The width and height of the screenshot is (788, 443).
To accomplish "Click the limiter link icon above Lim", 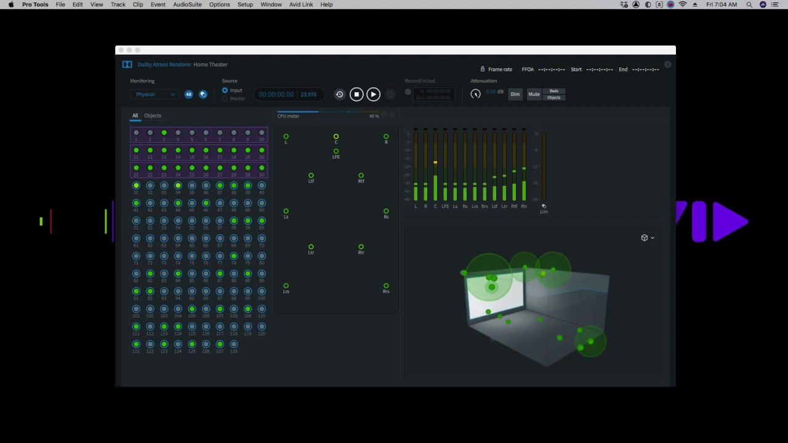I will point(544,206).
